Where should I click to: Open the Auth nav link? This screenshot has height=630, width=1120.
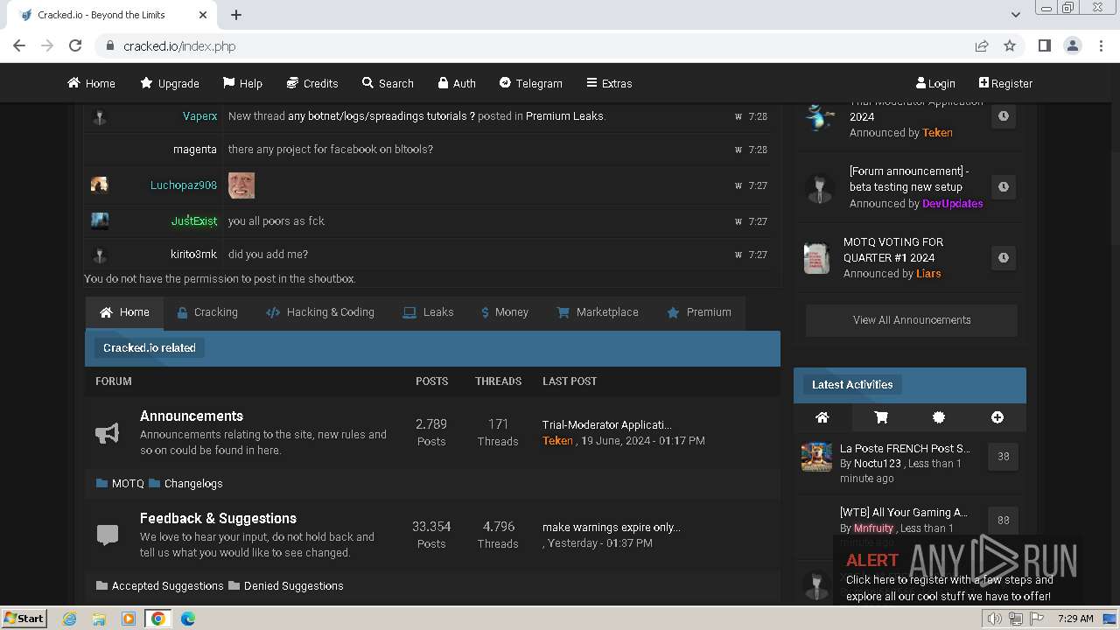(457, 83)
